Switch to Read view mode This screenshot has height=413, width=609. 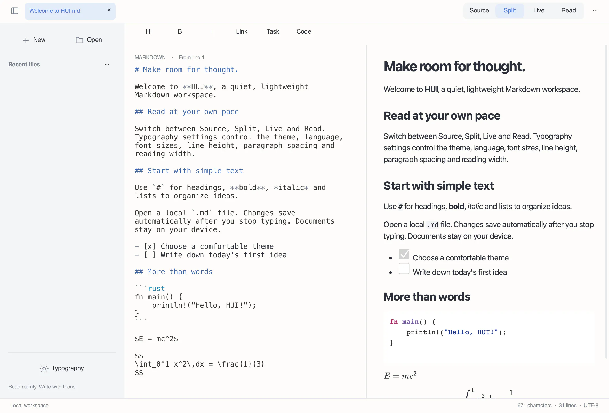[568, 11]
